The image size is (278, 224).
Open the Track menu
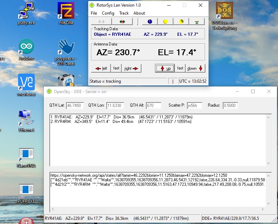tap(124, 13)
